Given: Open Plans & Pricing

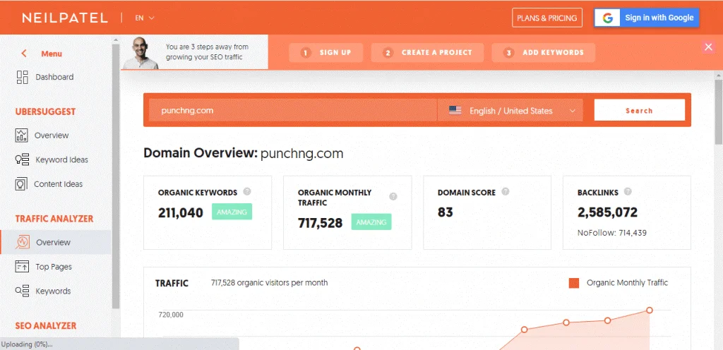Looking at the screenshot, I should click(547, 18).
